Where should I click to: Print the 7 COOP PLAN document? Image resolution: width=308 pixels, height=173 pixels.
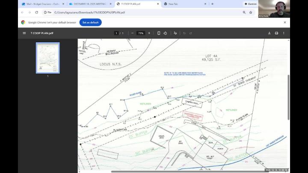pyautogui.click(x=276, y=33)
